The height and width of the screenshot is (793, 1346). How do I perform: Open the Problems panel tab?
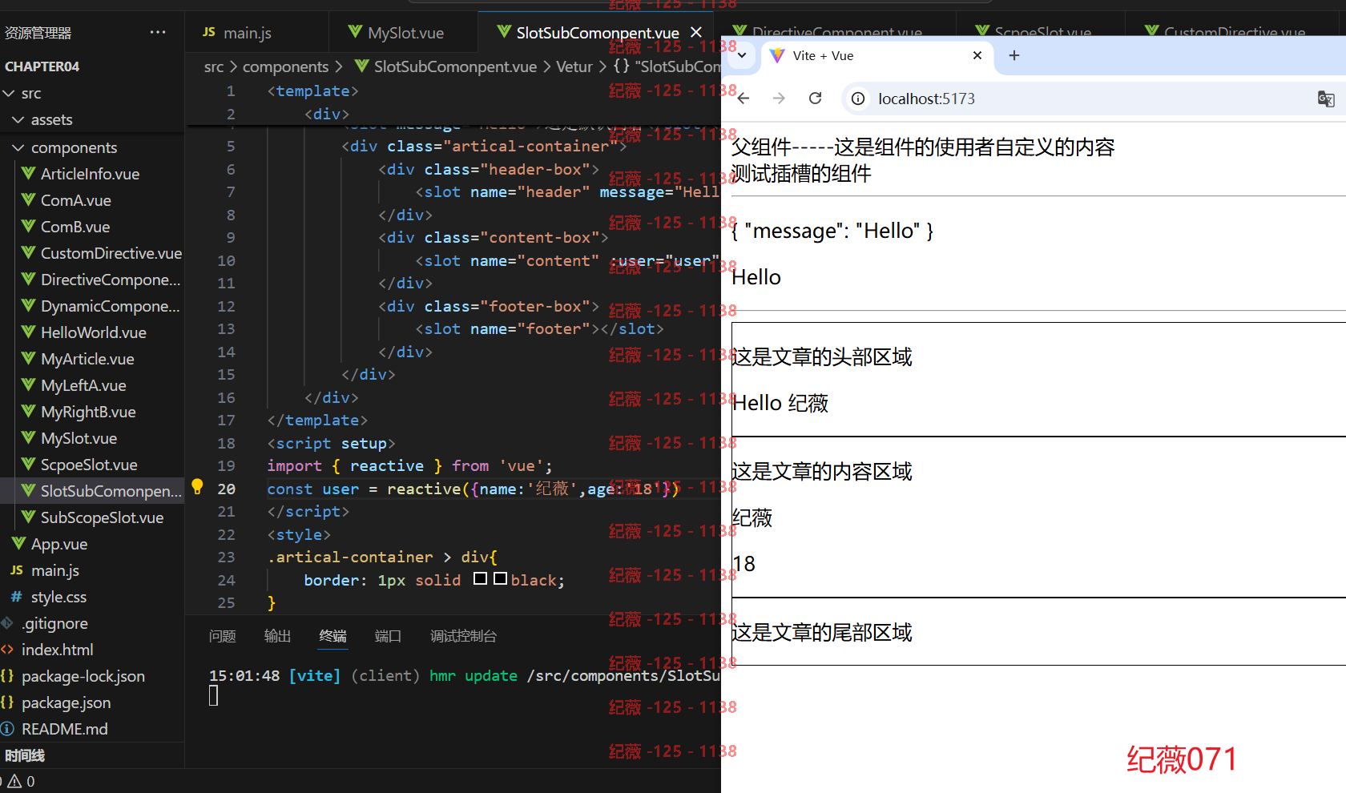tap(222, 636)
